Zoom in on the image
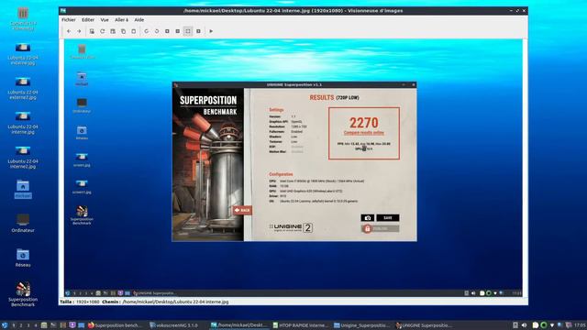587x330 pixels. tap(167, 31)
